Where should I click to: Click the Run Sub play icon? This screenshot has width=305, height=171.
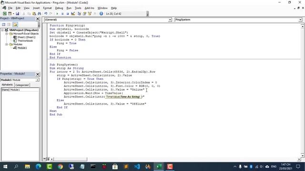(57, 14)
